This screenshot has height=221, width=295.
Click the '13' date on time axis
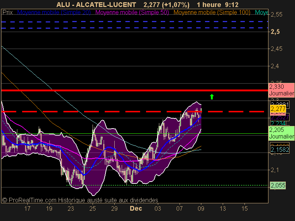coord(223,208)
